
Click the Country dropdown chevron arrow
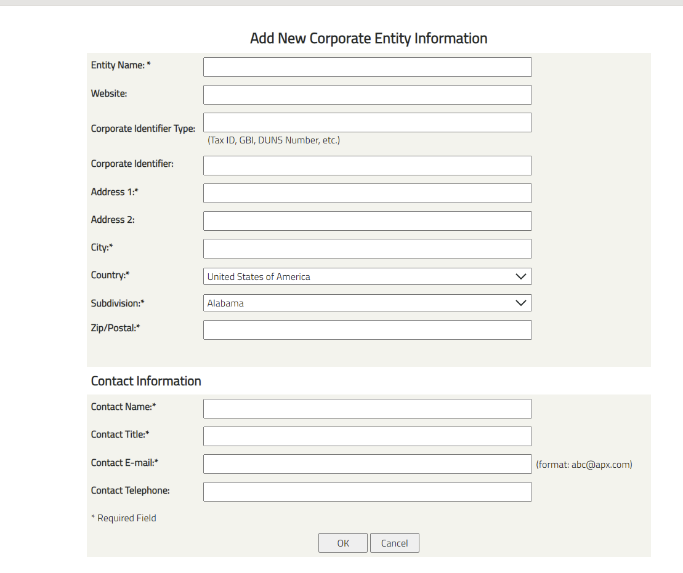point(520,276)
